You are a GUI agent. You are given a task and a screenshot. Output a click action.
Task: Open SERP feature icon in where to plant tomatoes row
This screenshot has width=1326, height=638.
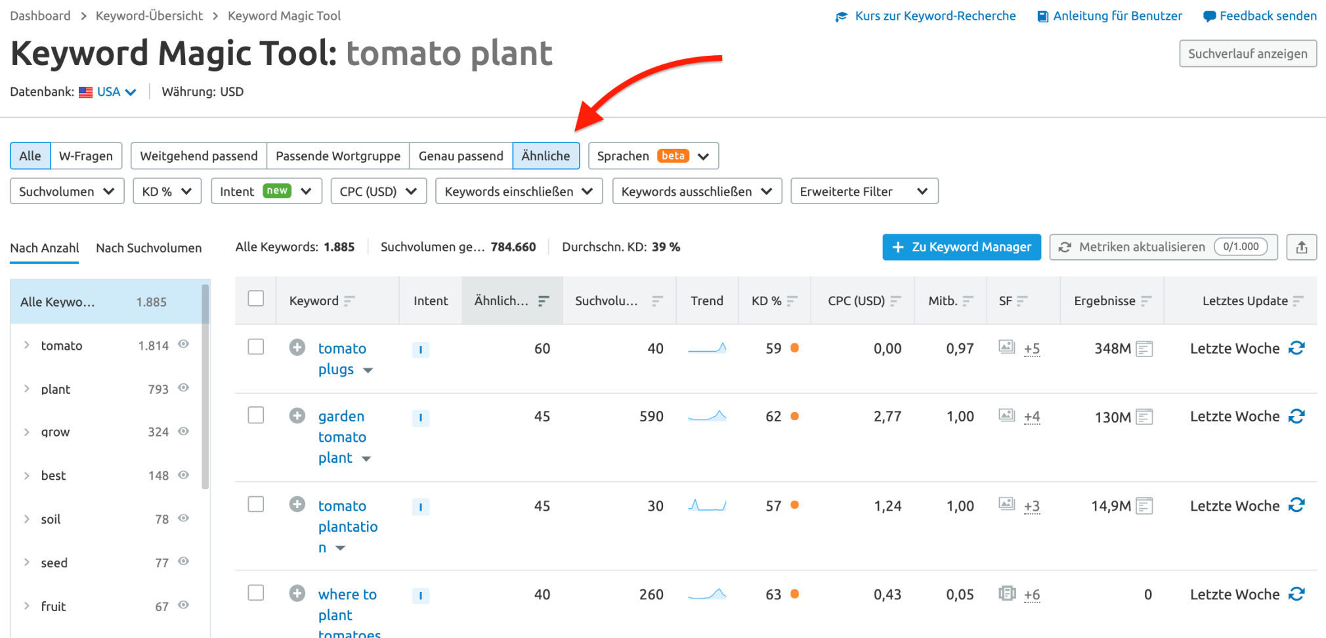(x=1007, y=593)
